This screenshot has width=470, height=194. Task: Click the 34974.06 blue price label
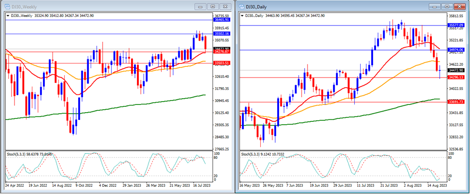pos(457,50)
